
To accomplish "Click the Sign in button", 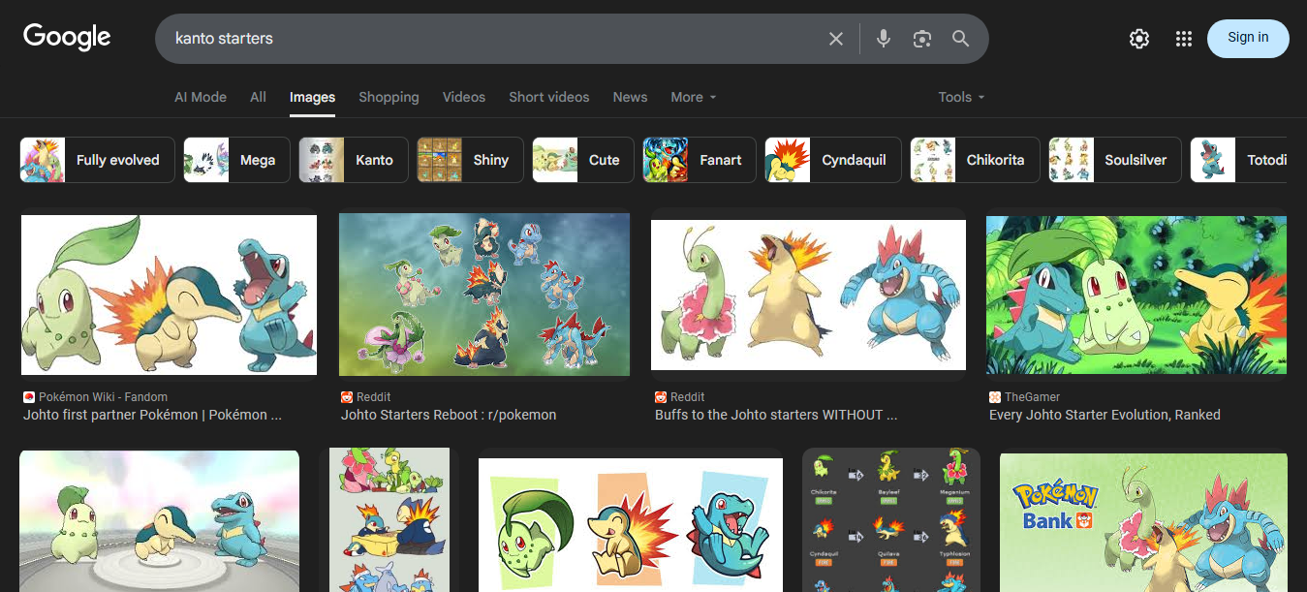I will 1248,38.
